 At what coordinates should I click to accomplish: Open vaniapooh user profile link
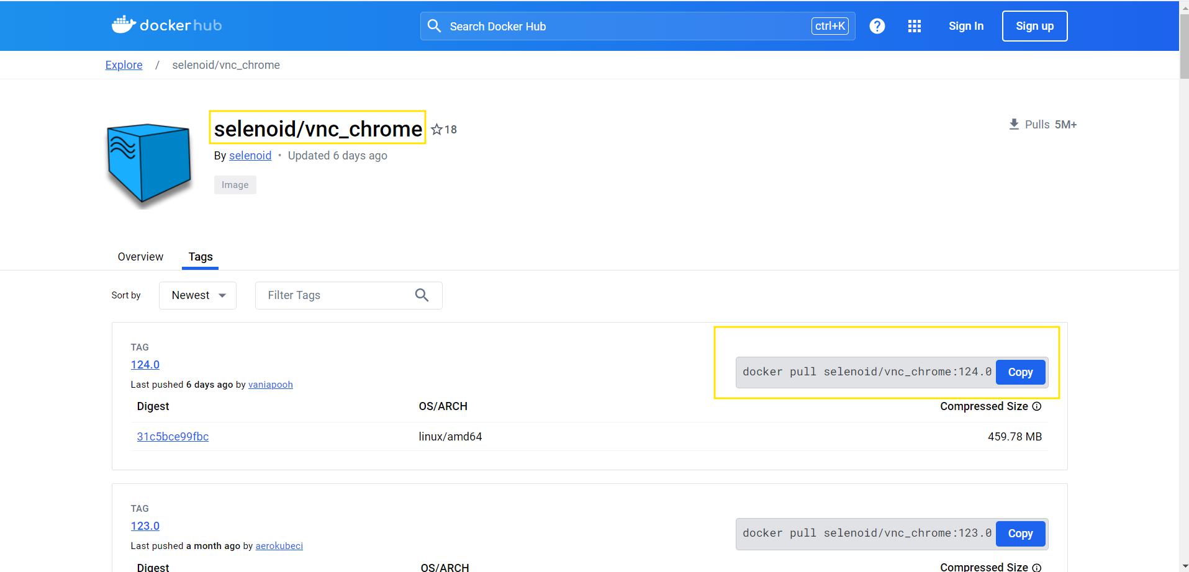click(271, 385)
